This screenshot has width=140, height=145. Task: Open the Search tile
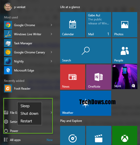coord(86,51)
